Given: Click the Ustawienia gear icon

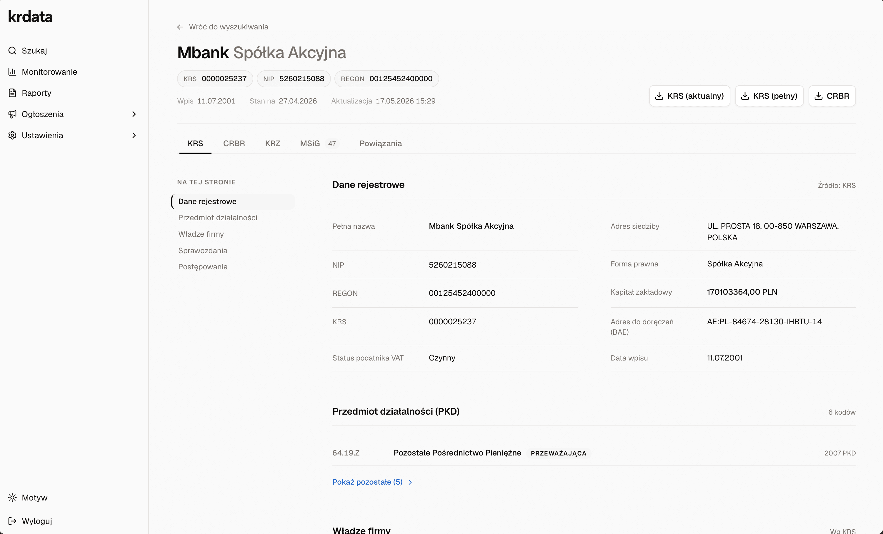Looking at the screenshot, I should tap(13, 135).
